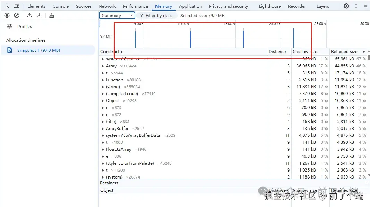Expand the t ×11200 row
This screenshot has width=370, height=207.
click(x=103, y=170)
